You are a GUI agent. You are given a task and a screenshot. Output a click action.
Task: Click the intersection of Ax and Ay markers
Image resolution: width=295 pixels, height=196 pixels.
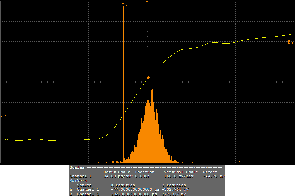tap(123, 115)
